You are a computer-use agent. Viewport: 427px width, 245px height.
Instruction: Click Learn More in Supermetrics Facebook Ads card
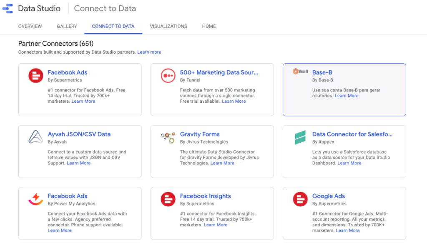(x=83, y=101)
